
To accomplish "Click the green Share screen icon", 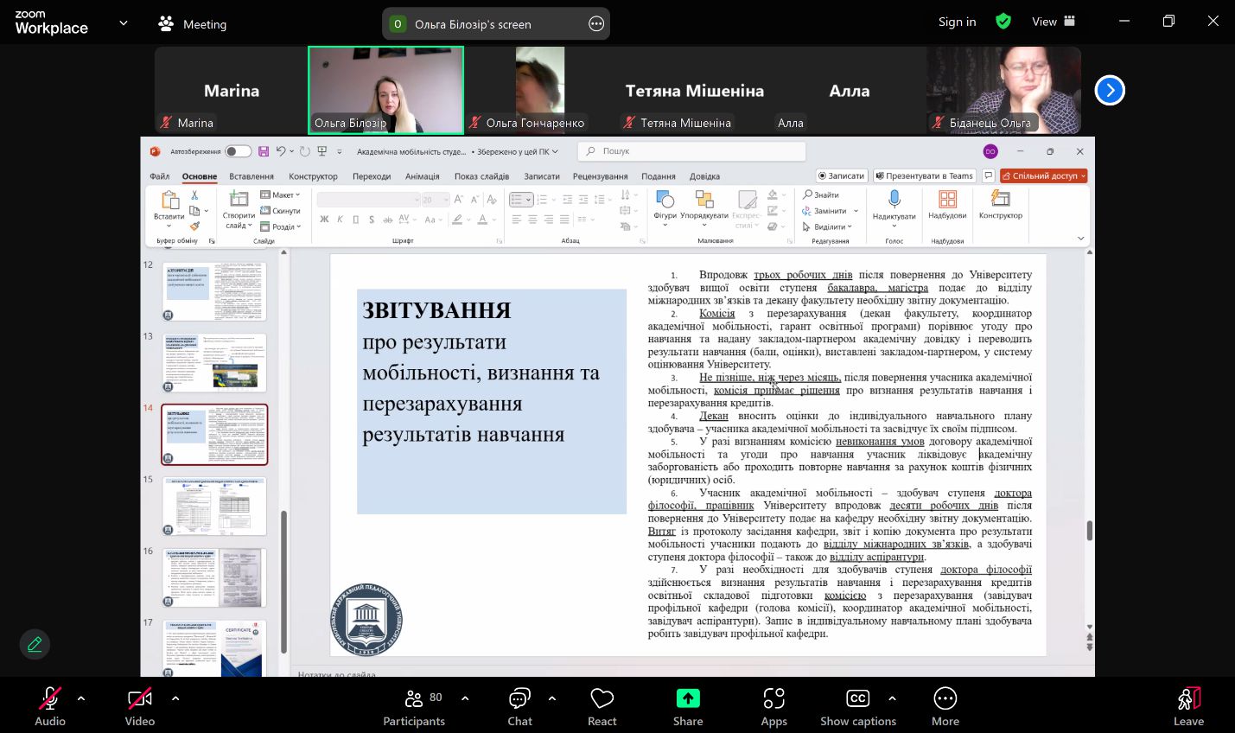I will (x=688, y=698).
